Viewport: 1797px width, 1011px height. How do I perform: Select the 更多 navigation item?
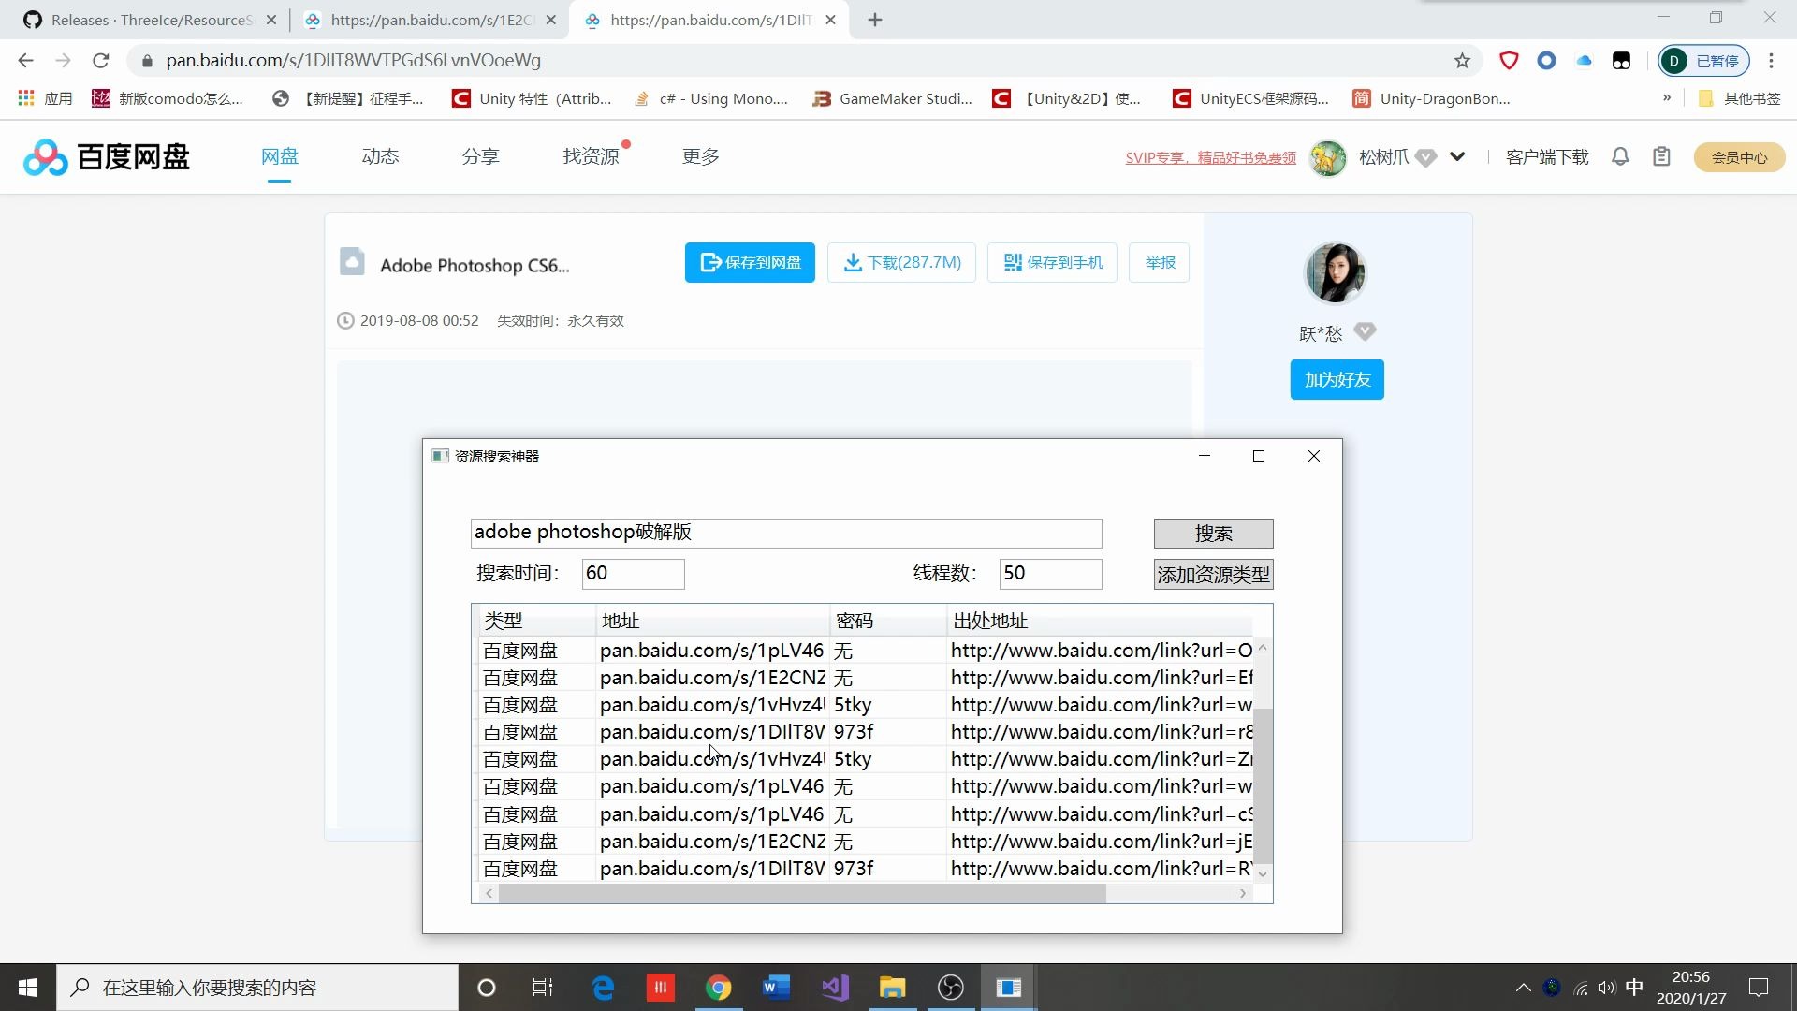click(700, 156)
